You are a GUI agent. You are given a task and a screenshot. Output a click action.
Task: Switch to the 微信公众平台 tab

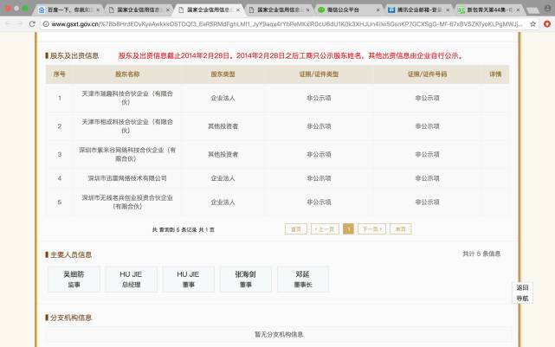(x=349, y=10)
